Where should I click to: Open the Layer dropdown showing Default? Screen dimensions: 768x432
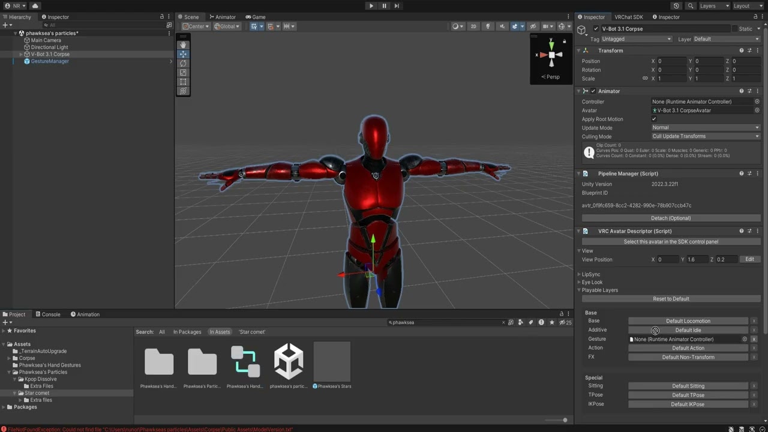(727, 39)
